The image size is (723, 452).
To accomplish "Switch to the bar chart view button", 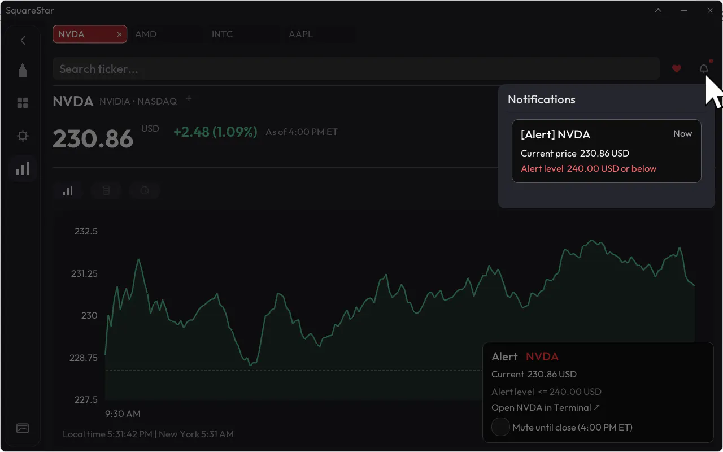I will coord(68,190).
